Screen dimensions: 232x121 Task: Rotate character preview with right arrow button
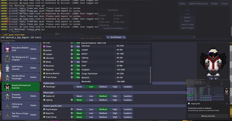pos(216,79)
